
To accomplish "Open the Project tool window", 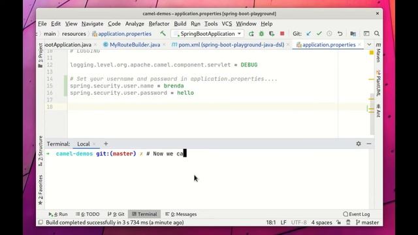I will (40, 55).
